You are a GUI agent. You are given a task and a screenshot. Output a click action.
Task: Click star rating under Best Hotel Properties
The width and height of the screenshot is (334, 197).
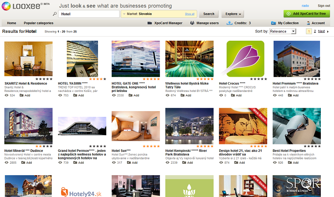[312, 146]
